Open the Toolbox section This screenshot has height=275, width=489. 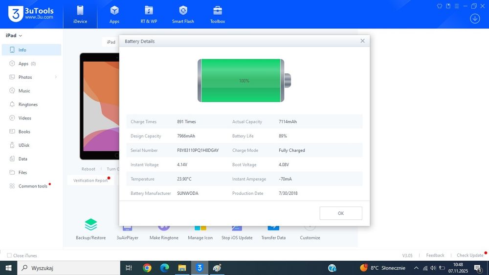(218, 14)
